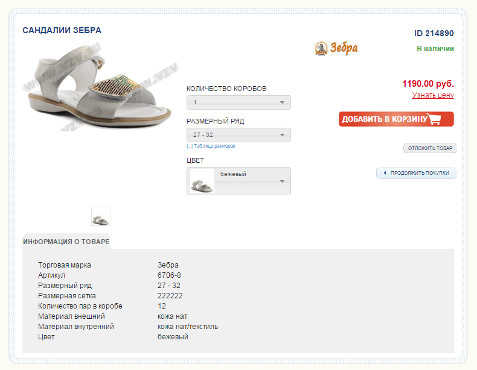The height and width of the screenshot is (370, 477).
Task: Click the В наличии availability label
Action: 435,49
